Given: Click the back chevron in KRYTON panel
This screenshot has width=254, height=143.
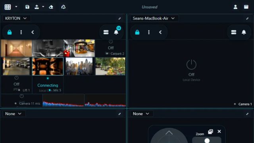Looking at the screenshot, I should pos(33,32).
